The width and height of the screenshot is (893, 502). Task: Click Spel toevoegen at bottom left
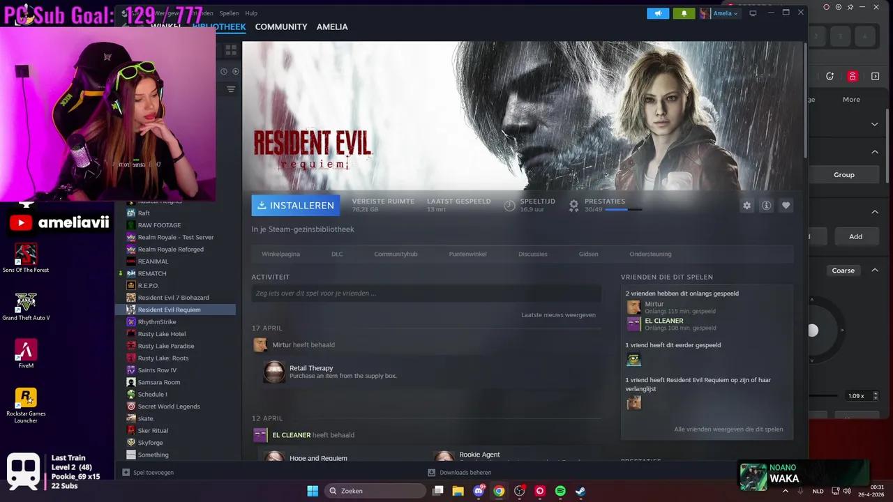[x=148, y=472]
